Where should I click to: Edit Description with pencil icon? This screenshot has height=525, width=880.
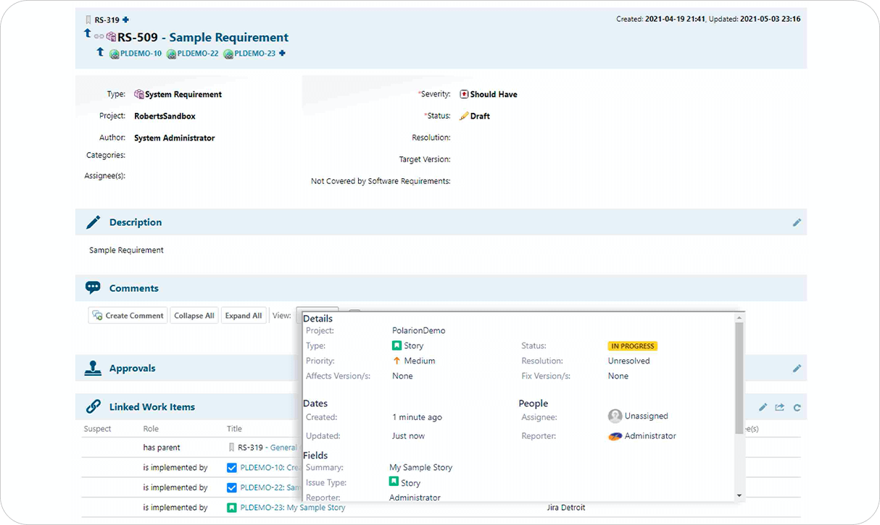click(797, 222)
